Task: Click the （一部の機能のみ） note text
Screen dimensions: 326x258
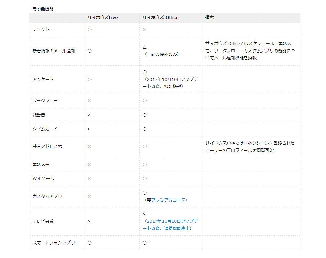Action: pyautogui.click(x=162, y=54)
